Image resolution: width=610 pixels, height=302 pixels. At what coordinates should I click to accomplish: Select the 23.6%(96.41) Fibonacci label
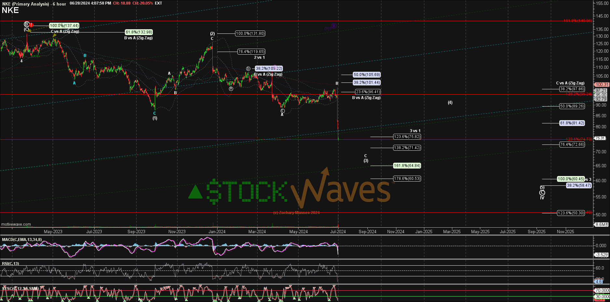pos(368,92)
